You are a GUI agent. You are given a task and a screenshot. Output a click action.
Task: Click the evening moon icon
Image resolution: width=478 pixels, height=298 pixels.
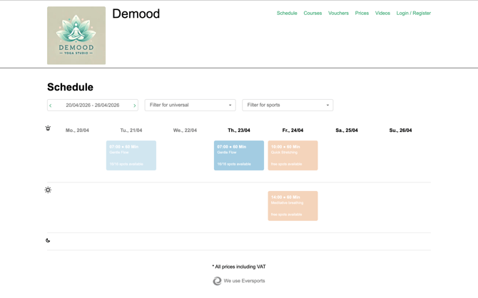[x=48, y=240]
